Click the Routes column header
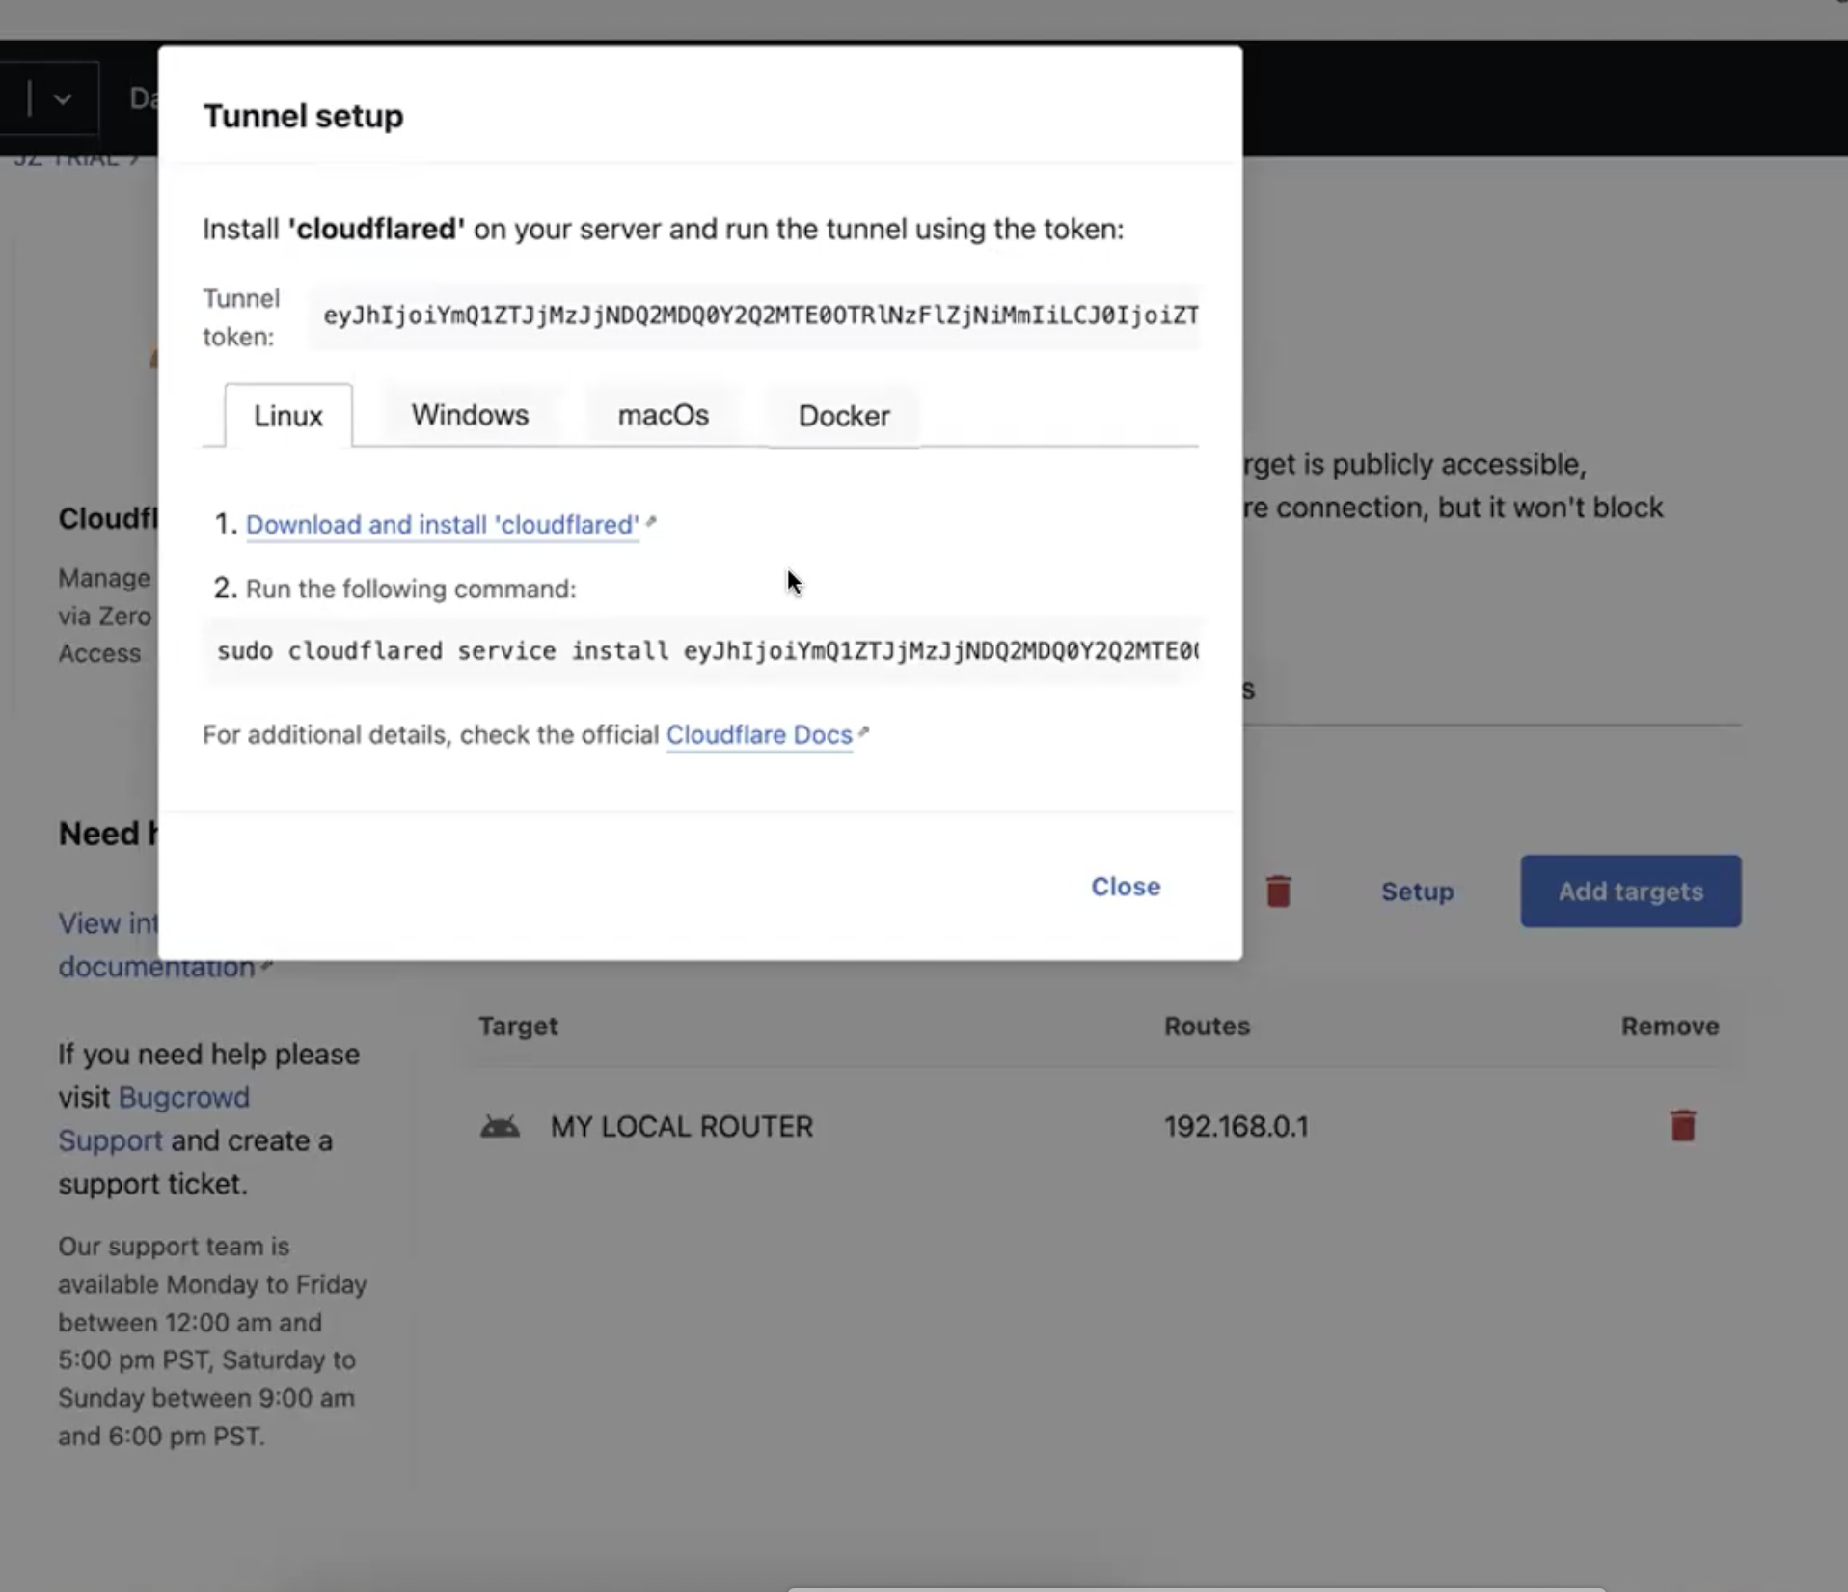This screenshot has width=1848, height=1592. click(x=1207, y=1026)
